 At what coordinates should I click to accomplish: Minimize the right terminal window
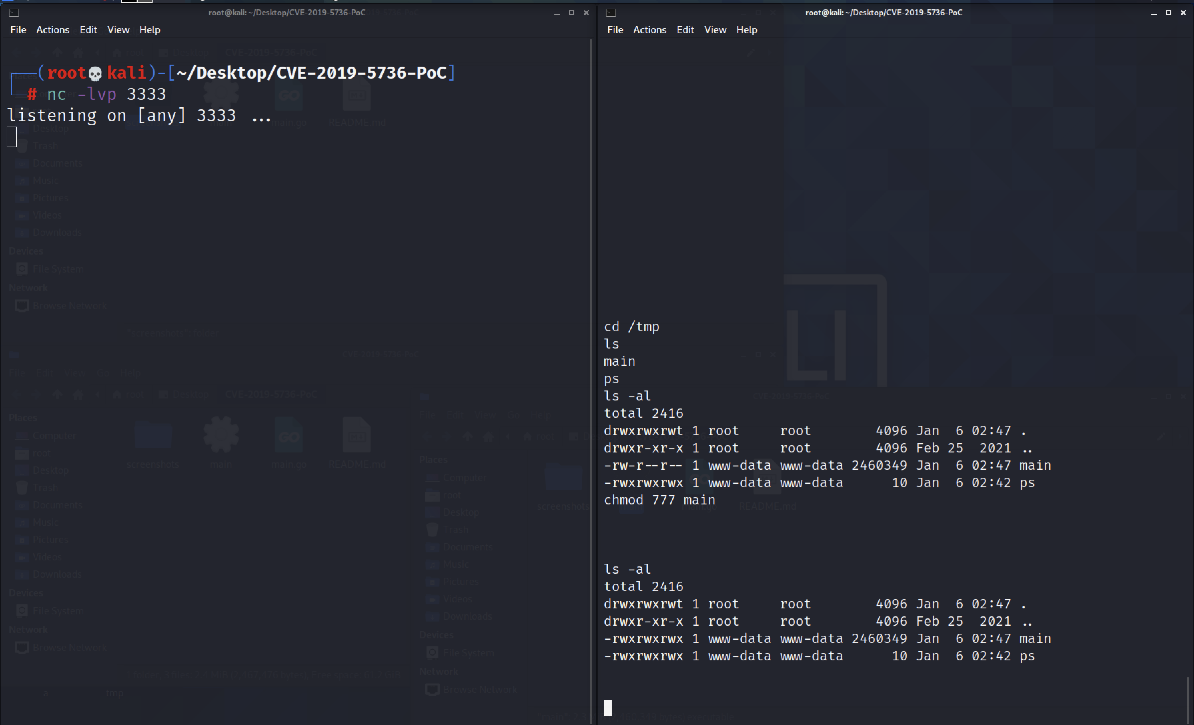pos(1154,13)
